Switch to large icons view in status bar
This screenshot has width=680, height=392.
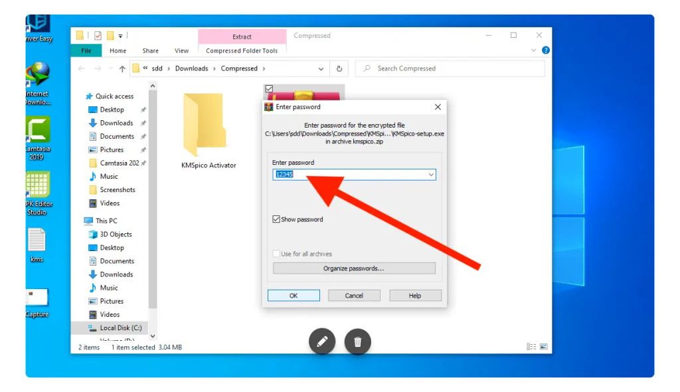pos(543,346)
